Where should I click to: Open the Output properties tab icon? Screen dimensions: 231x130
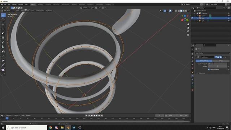coord(192,57)
